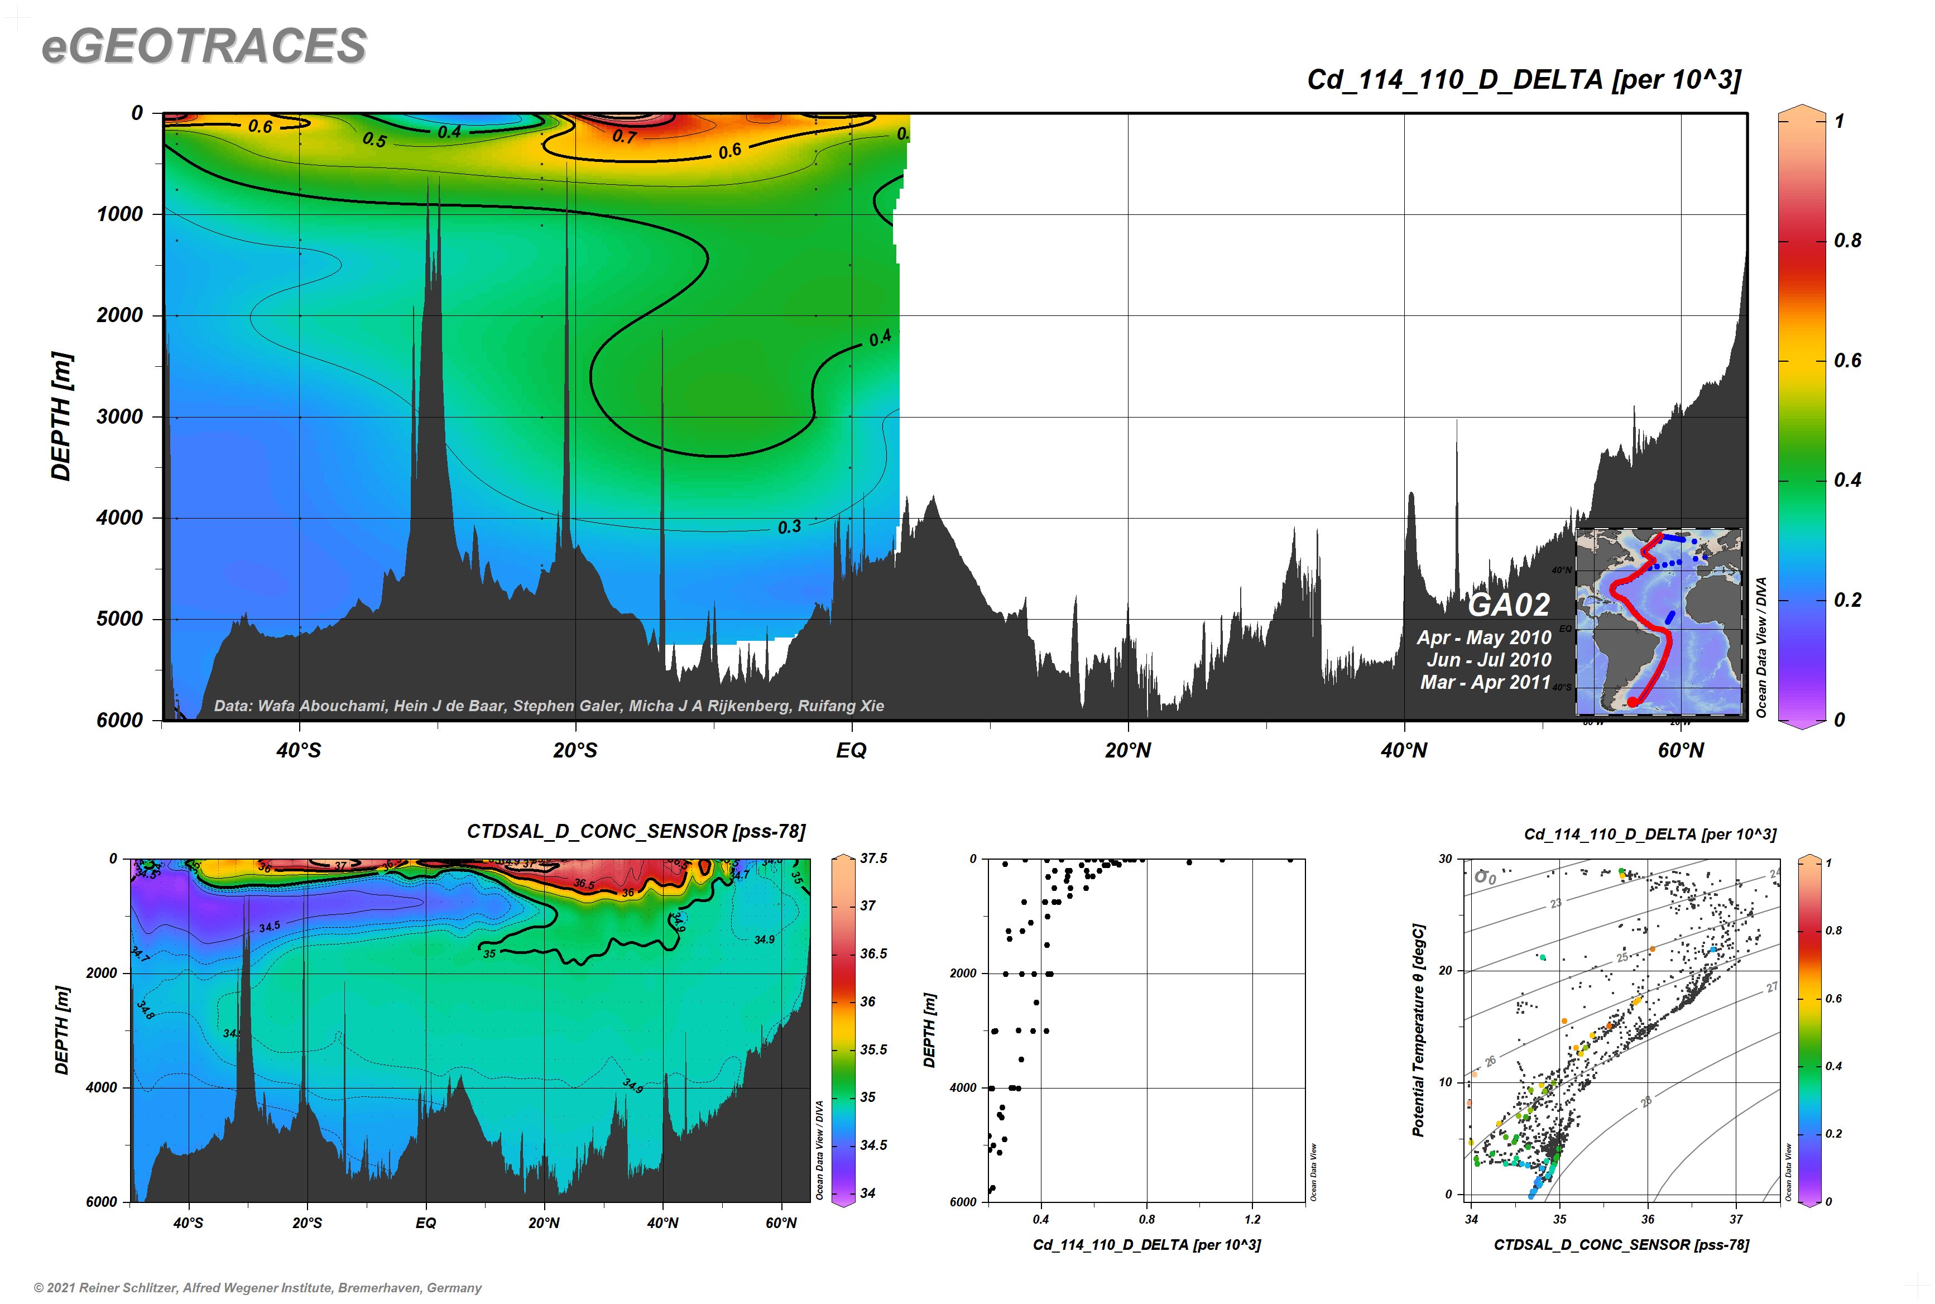The width and height of the screenshot is (1935, 1304).
Task: Click the top arrow of the salinity colorbar
Action: [843, 857]
